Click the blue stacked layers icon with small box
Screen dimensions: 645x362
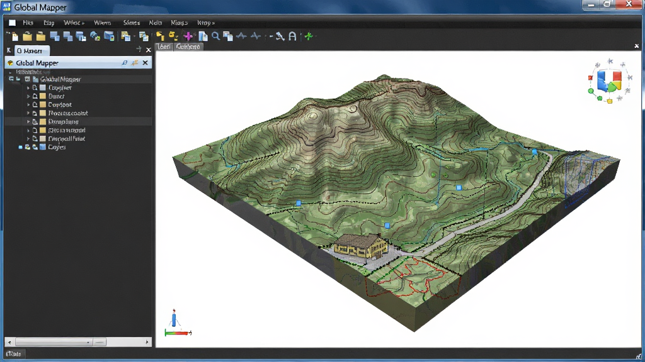81,36
